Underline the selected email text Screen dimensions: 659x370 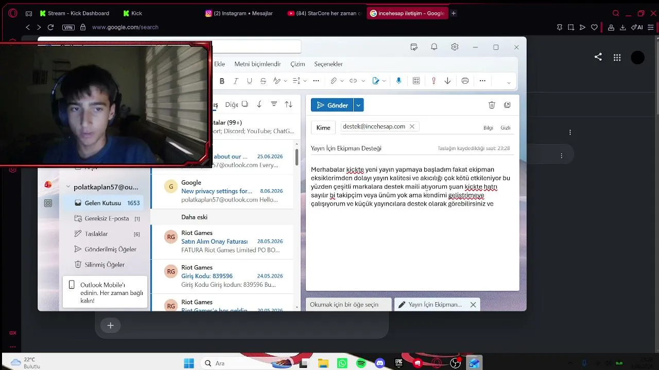point(250,81)
